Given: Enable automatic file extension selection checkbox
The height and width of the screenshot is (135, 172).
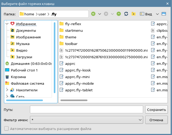Looking at the screenshot, I should coord(6,129).
